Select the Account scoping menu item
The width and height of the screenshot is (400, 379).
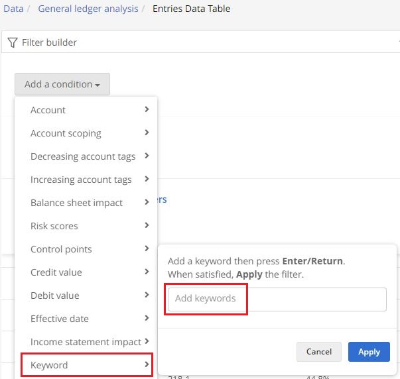pyautogui.click(x=86, y=133)
